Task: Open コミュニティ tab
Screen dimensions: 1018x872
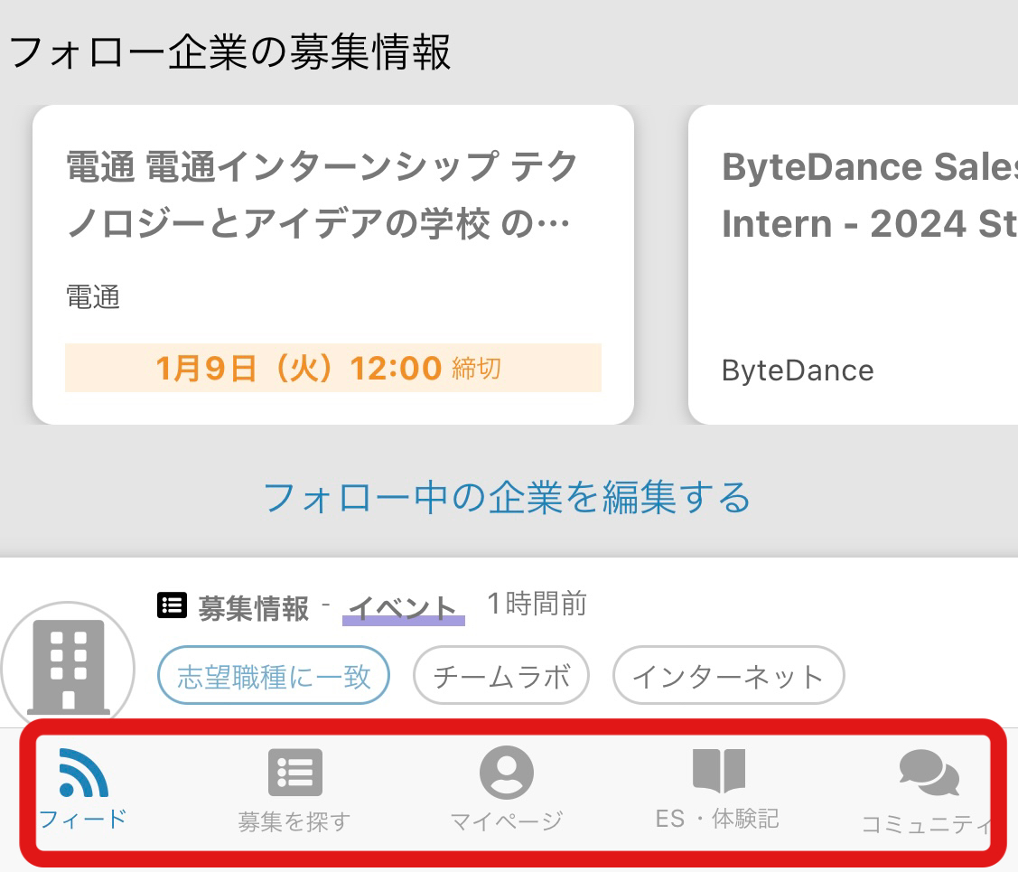Action: tap(927, 792)
